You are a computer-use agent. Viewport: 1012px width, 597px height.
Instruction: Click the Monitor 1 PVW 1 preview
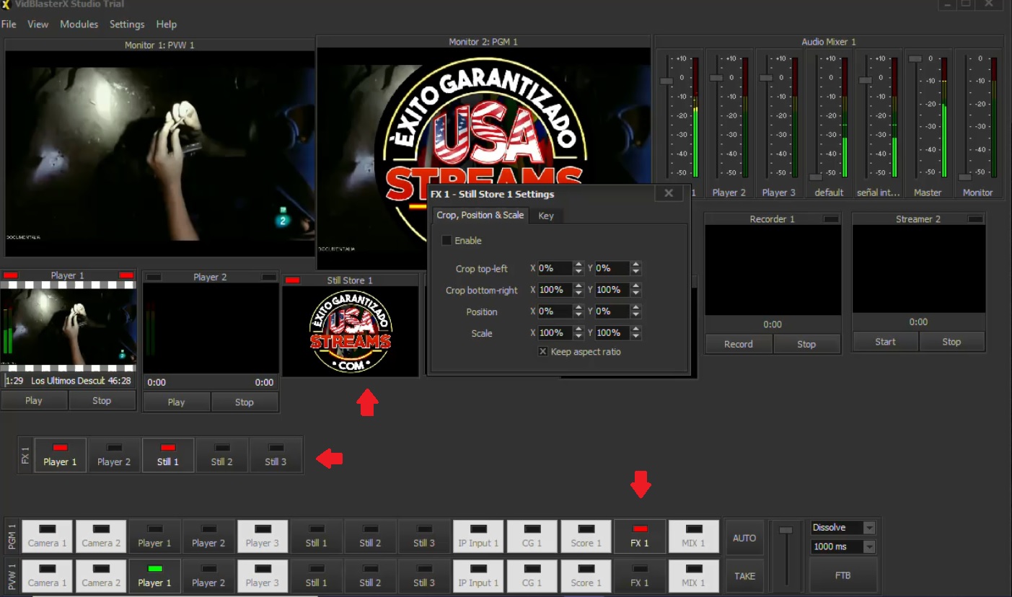[159, 154]
